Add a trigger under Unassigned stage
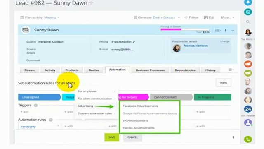The image size is (264, 149). coord(24,112)
